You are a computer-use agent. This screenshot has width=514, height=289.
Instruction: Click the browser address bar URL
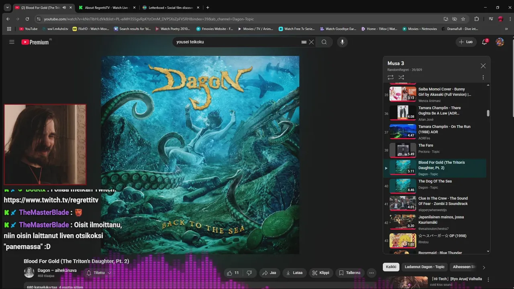(149, 19)
